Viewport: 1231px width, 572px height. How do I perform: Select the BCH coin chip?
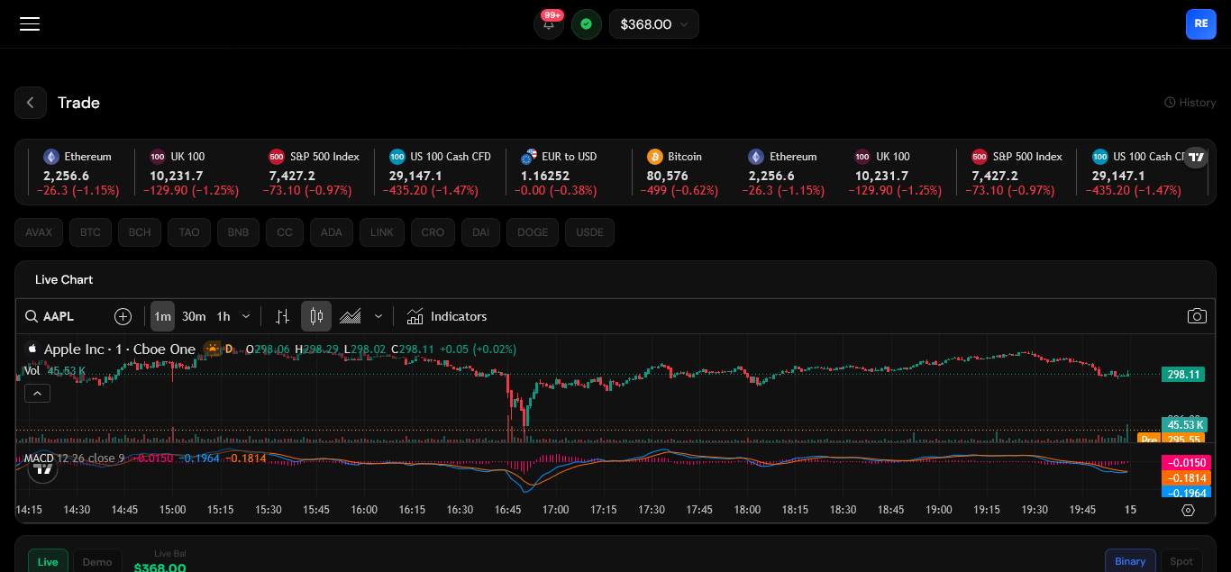click(x=140, y=232)
